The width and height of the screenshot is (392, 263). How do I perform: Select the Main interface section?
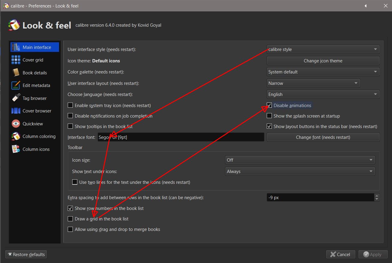(x=35, y=47)
